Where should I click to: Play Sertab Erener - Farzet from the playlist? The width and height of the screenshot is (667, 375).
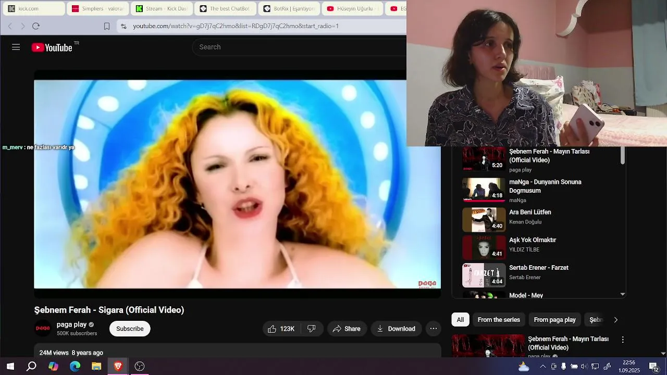coord(538,274)
